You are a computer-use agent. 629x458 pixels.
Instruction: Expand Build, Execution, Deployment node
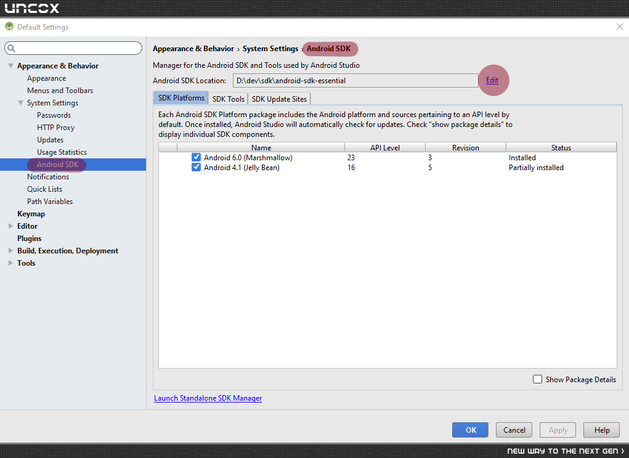pos(11,250)
